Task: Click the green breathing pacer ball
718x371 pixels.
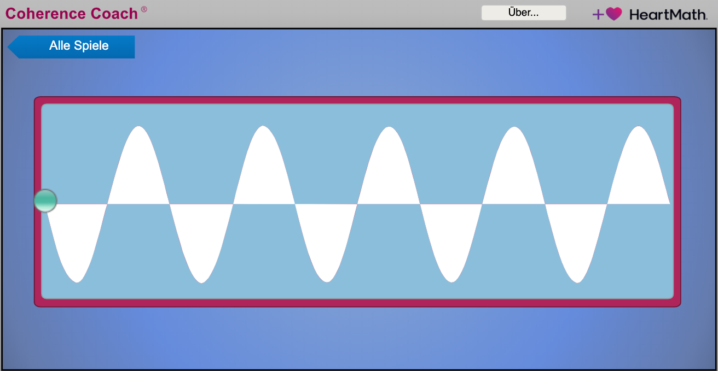Action: pyautogui.click(x=45, y=201)
